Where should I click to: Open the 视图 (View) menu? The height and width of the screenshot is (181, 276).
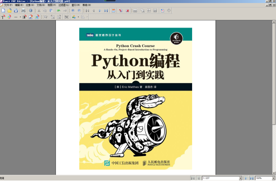(x=51, y=5)
